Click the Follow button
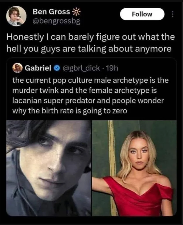The width and height of the screenshot is (183, 225). click(142, 14)
